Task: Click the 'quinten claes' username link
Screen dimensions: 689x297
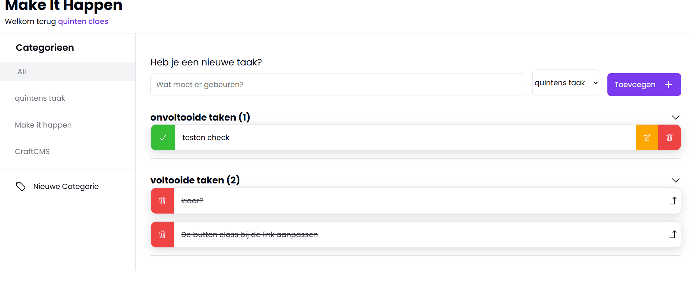Action: tap(83, 21)
